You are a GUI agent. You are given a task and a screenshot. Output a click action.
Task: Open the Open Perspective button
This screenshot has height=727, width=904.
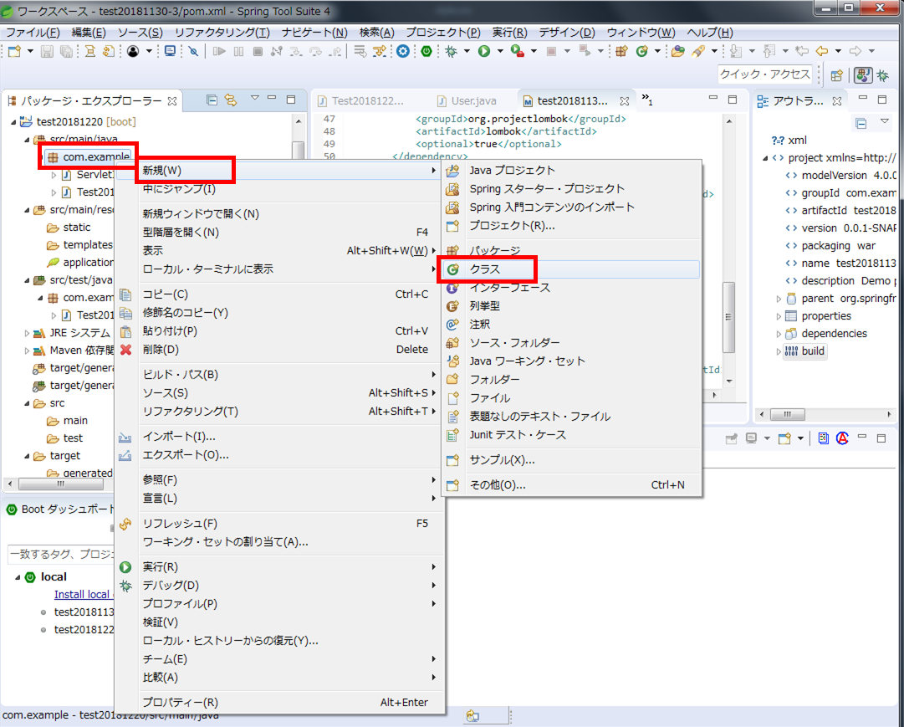836,75
